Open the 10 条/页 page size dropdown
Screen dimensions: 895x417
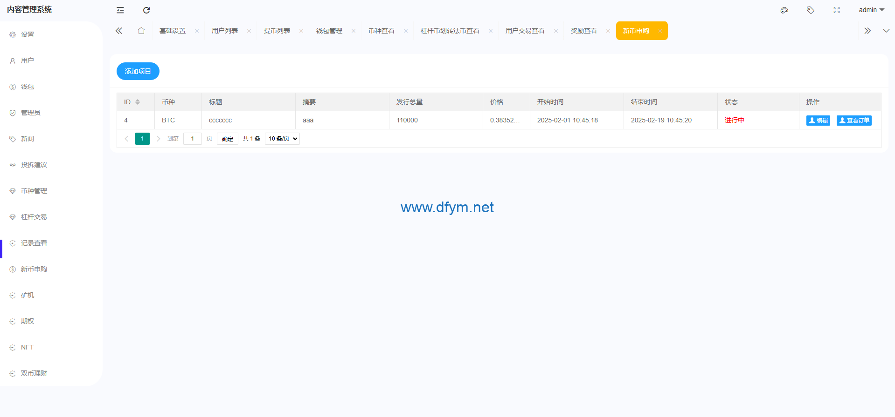tap(282, 139)
